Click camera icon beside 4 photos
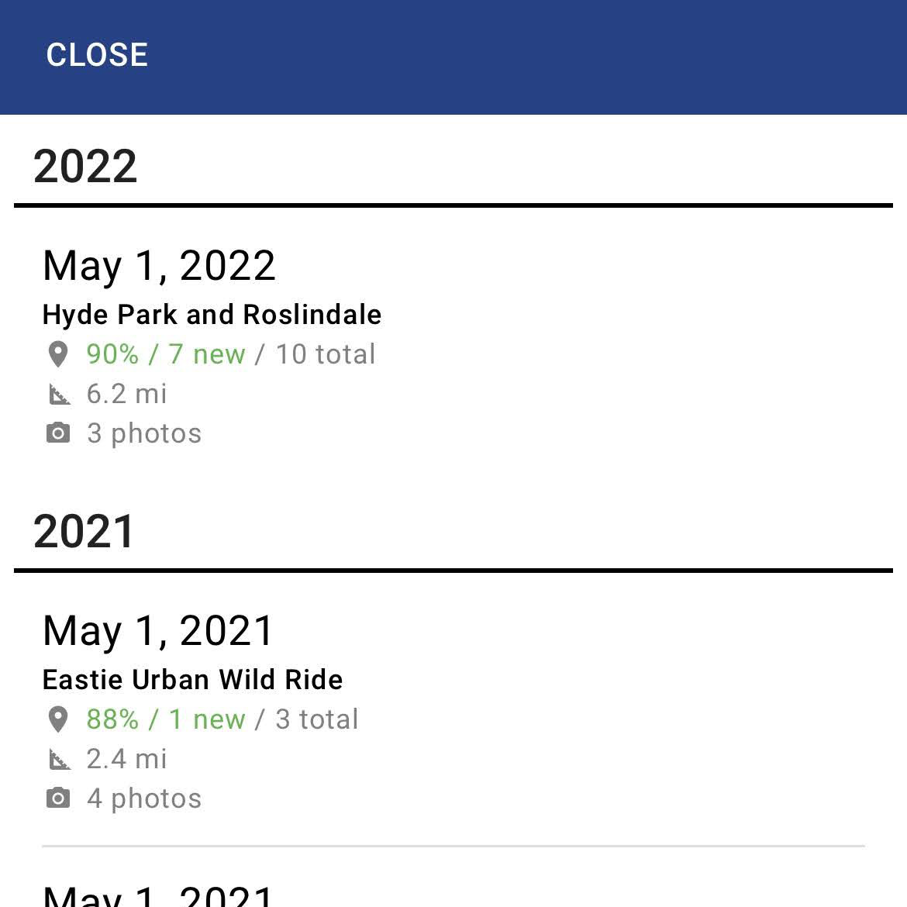This screenshot has width=907, height=907. coord(58,798)
